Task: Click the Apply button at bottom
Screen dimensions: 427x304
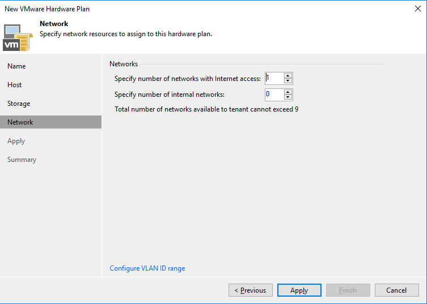Action: pos(299,290)
